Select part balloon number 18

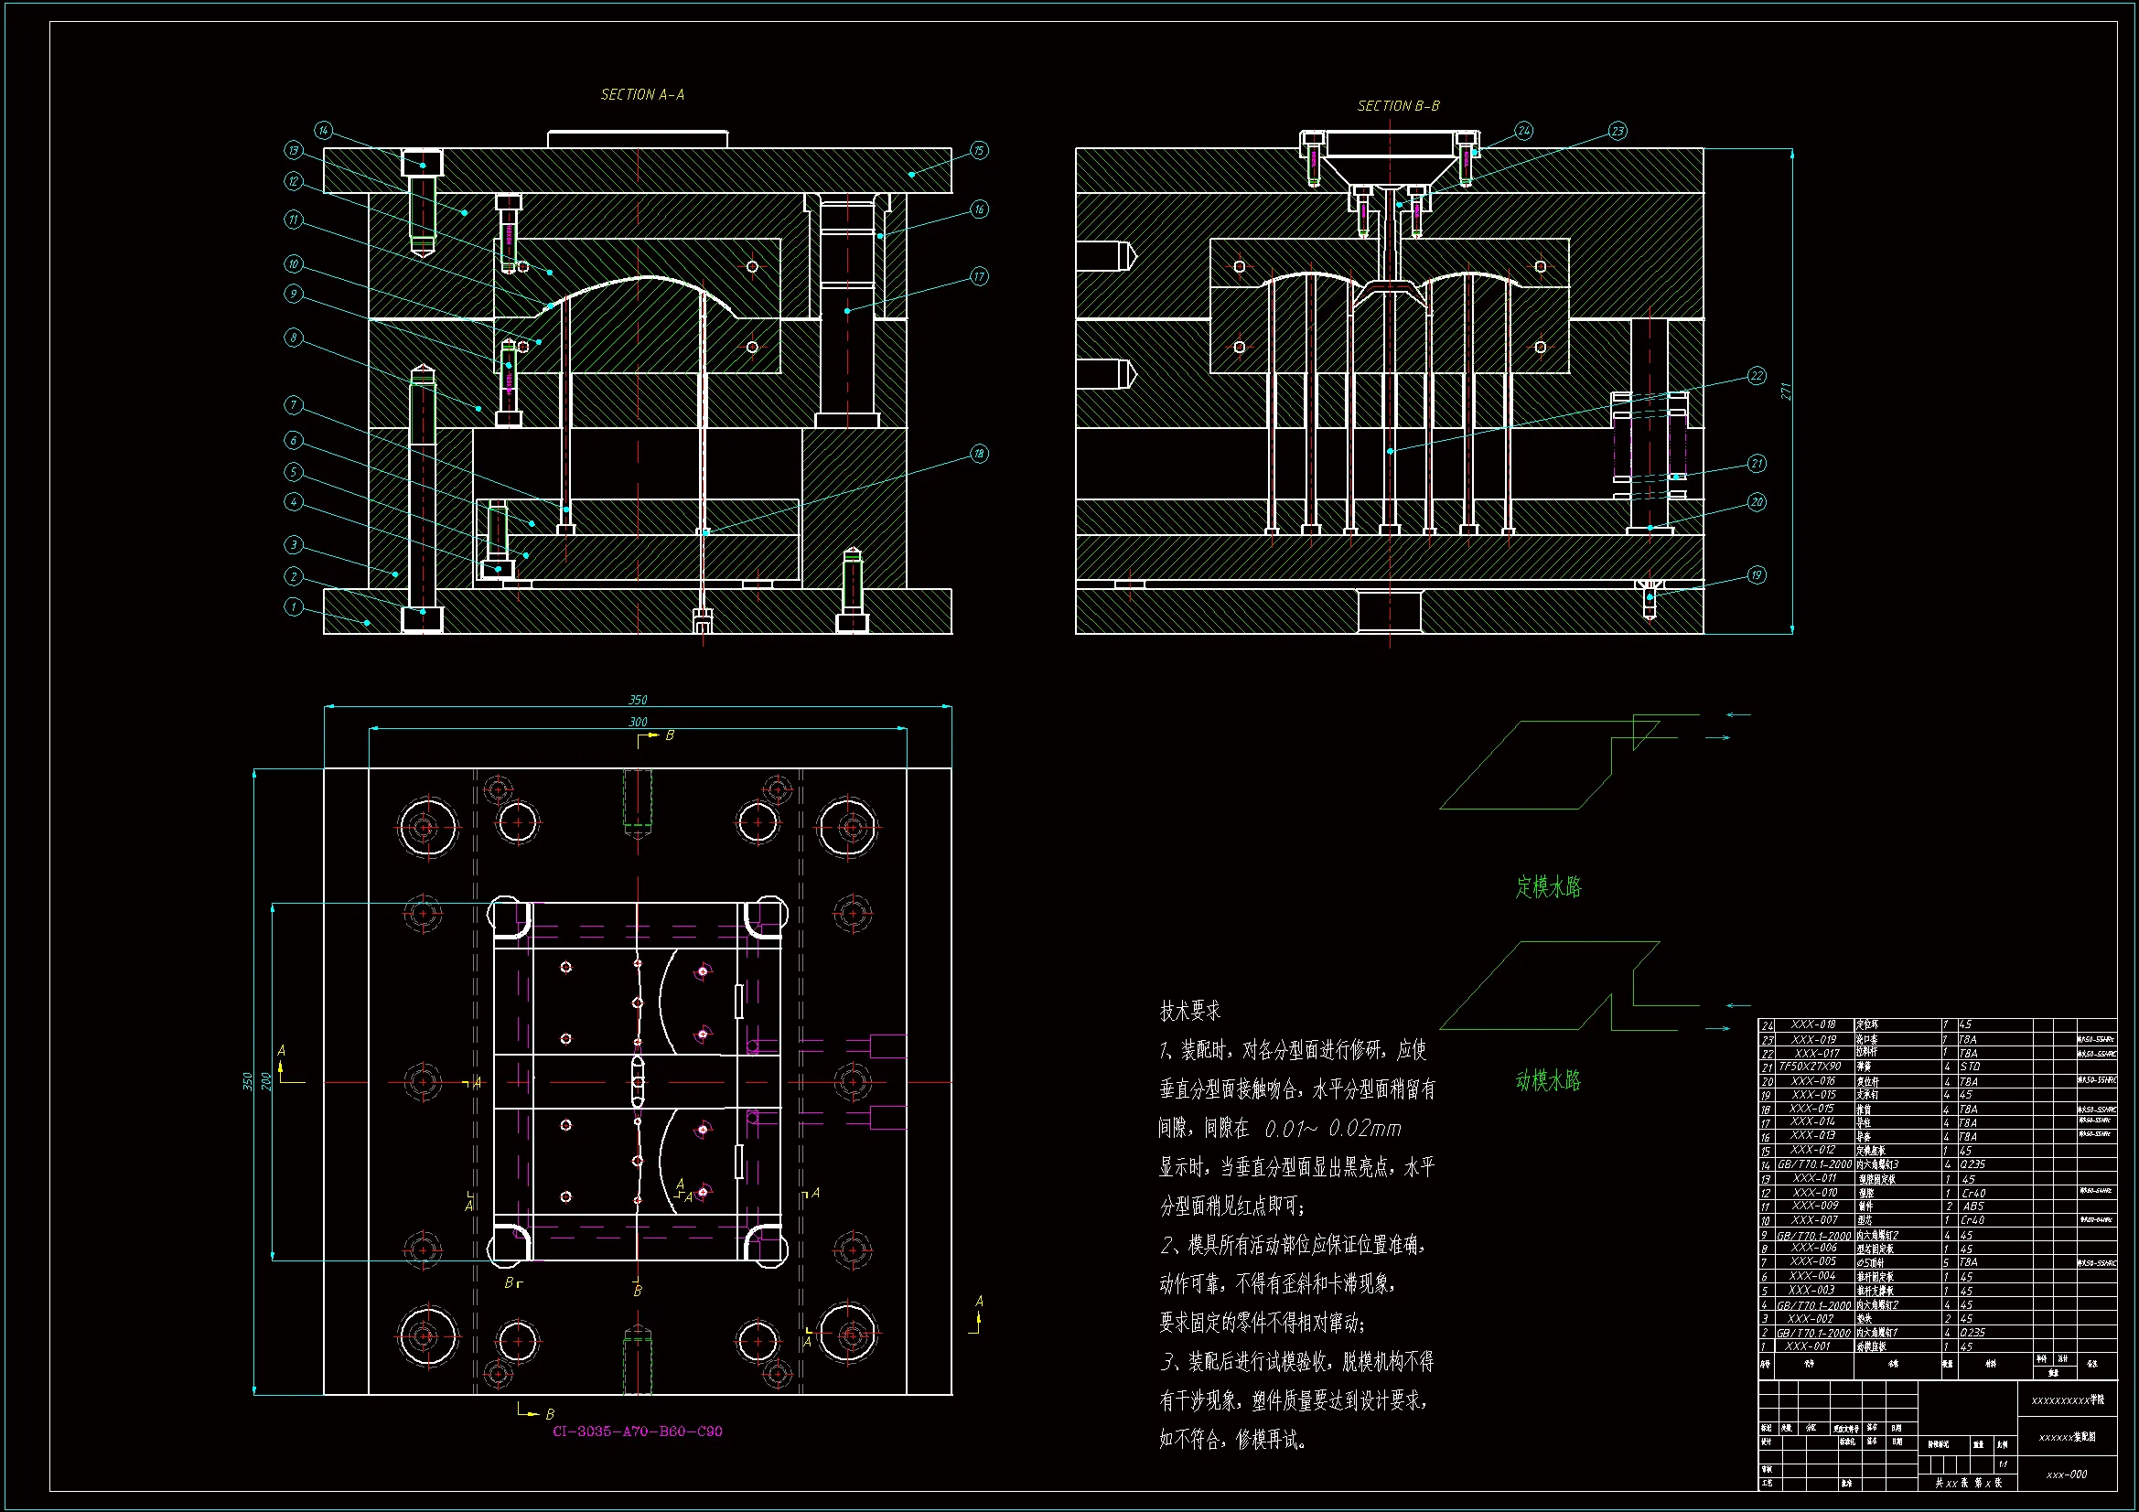pos(978,454)
